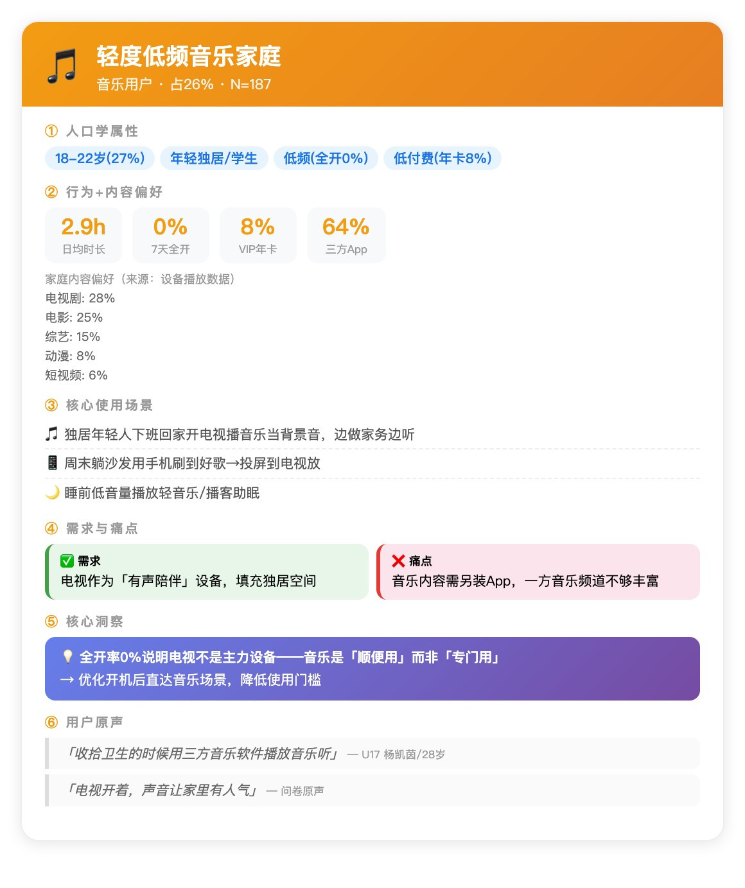
Task: Click the circled number 1 section marker
Action: 51,131
